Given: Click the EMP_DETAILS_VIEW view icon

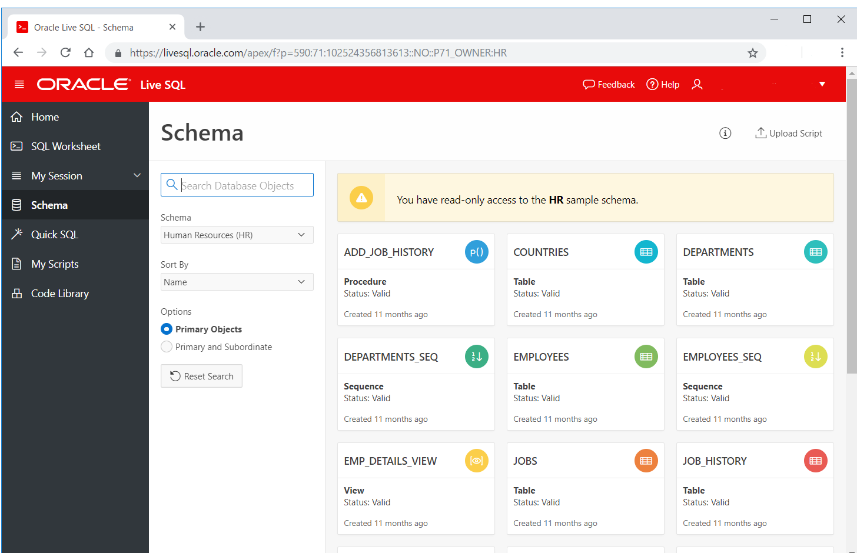Looking at the screenshot, I should (477, 461).
